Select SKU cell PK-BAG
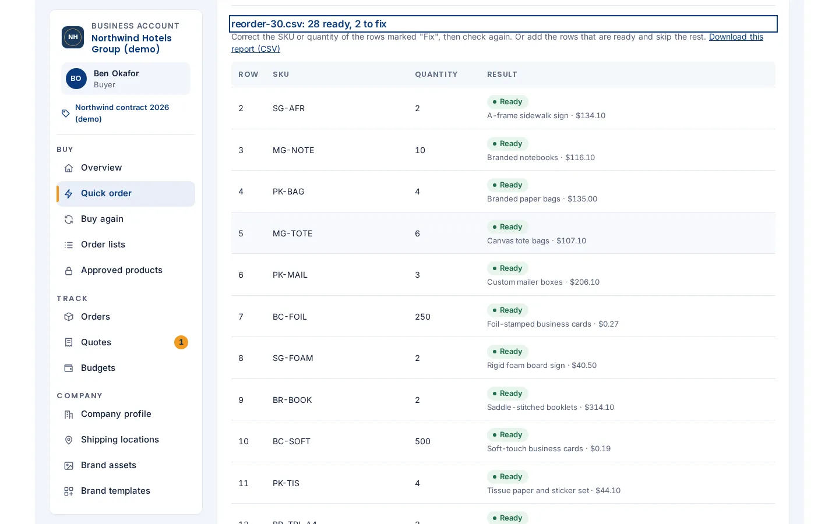 coord(288,192)
